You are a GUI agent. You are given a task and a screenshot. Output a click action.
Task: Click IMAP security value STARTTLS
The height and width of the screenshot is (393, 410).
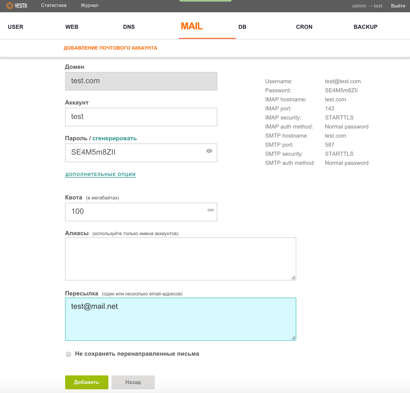[x=339, y=118]
